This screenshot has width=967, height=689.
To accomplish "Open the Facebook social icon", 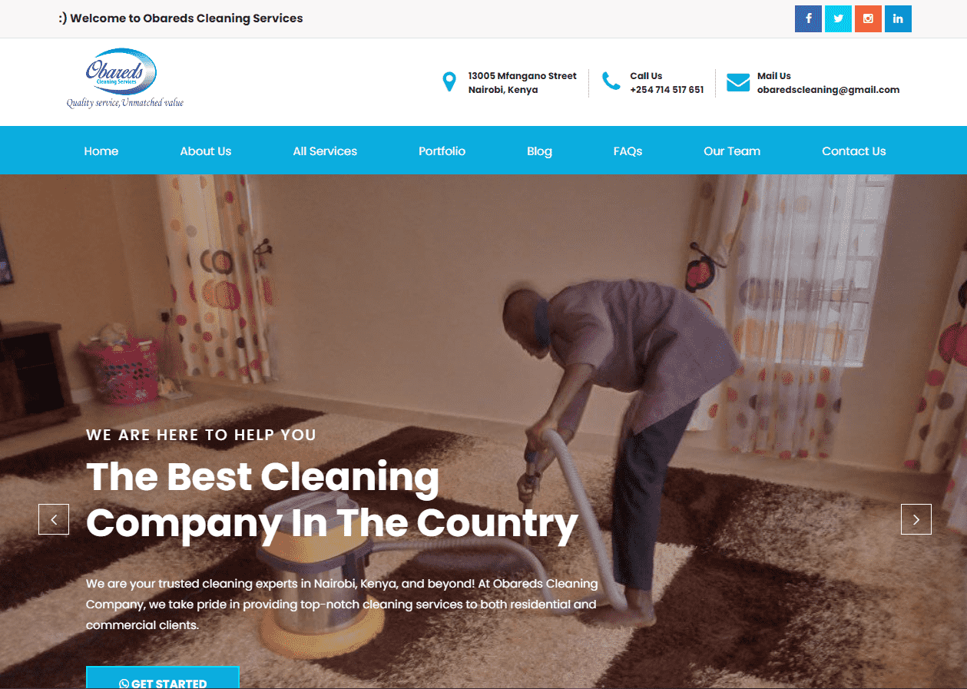I will (x=808, y=18).
